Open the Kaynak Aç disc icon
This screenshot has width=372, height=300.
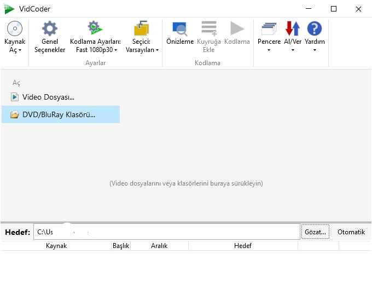(15, 28)
